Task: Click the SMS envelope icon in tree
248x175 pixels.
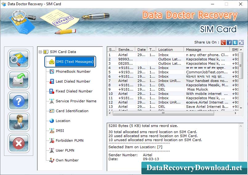Action: 52,62
